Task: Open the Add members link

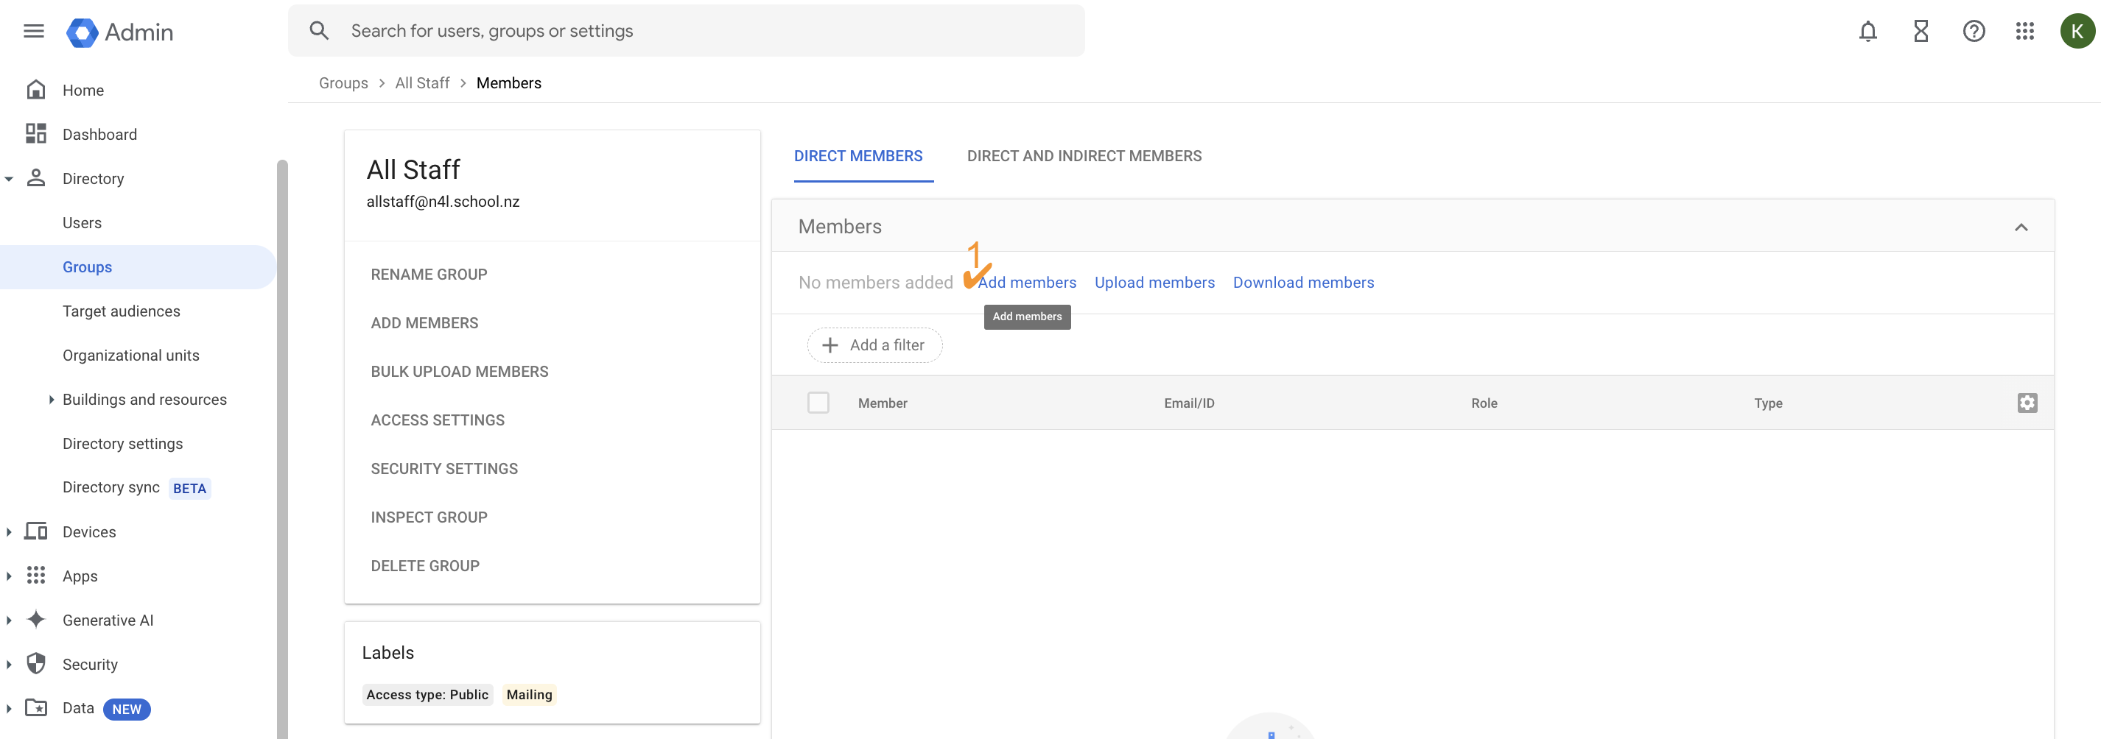Action: coord(1028,282)
